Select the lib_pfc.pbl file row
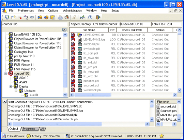 (x=123, y=67)
